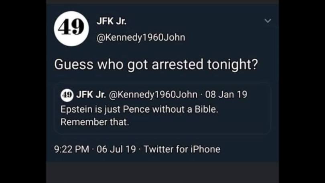Viewport: 325px width, 183px height.
Task: Click @Kennedy1960John handle inside quoted tweet
Action: 153,95
